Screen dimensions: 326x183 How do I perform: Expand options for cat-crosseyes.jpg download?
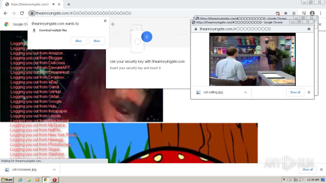[54, 170]
